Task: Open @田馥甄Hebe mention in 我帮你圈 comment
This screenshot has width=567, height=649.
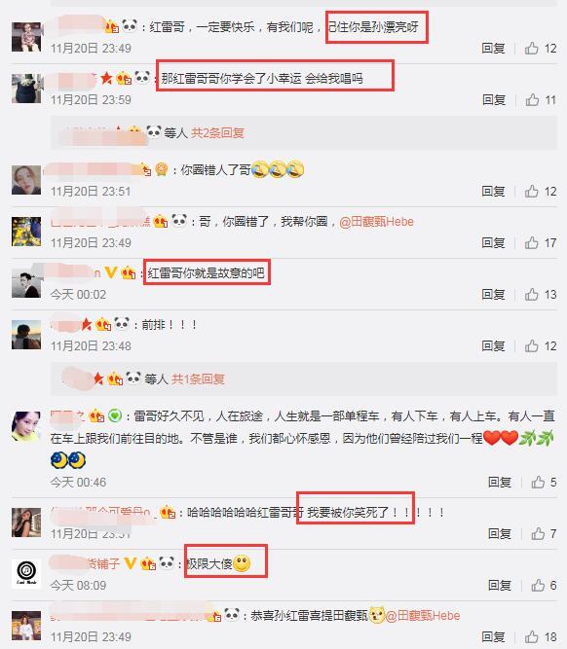Action: point(376,222)
